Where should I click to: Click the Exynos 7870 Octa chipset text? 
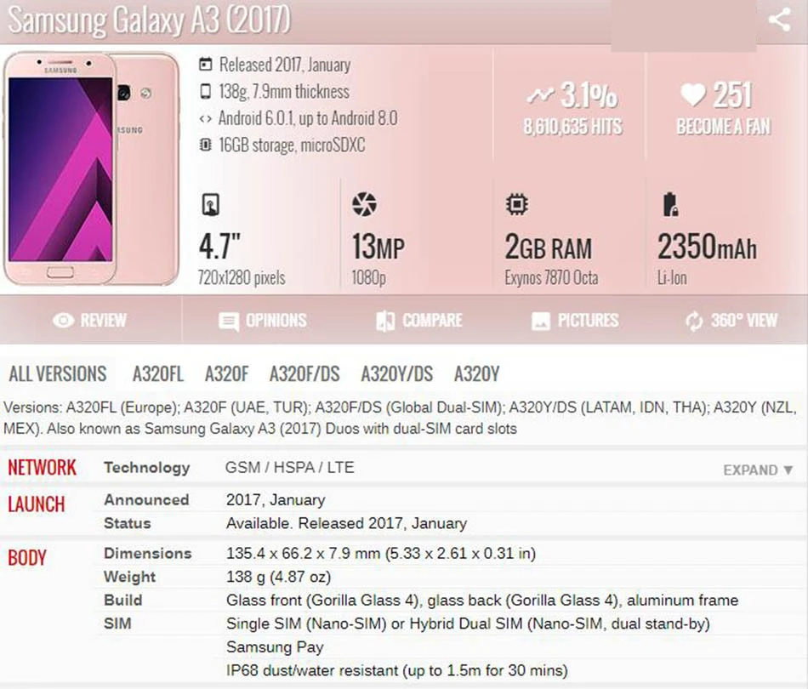(x=551, y=278)
